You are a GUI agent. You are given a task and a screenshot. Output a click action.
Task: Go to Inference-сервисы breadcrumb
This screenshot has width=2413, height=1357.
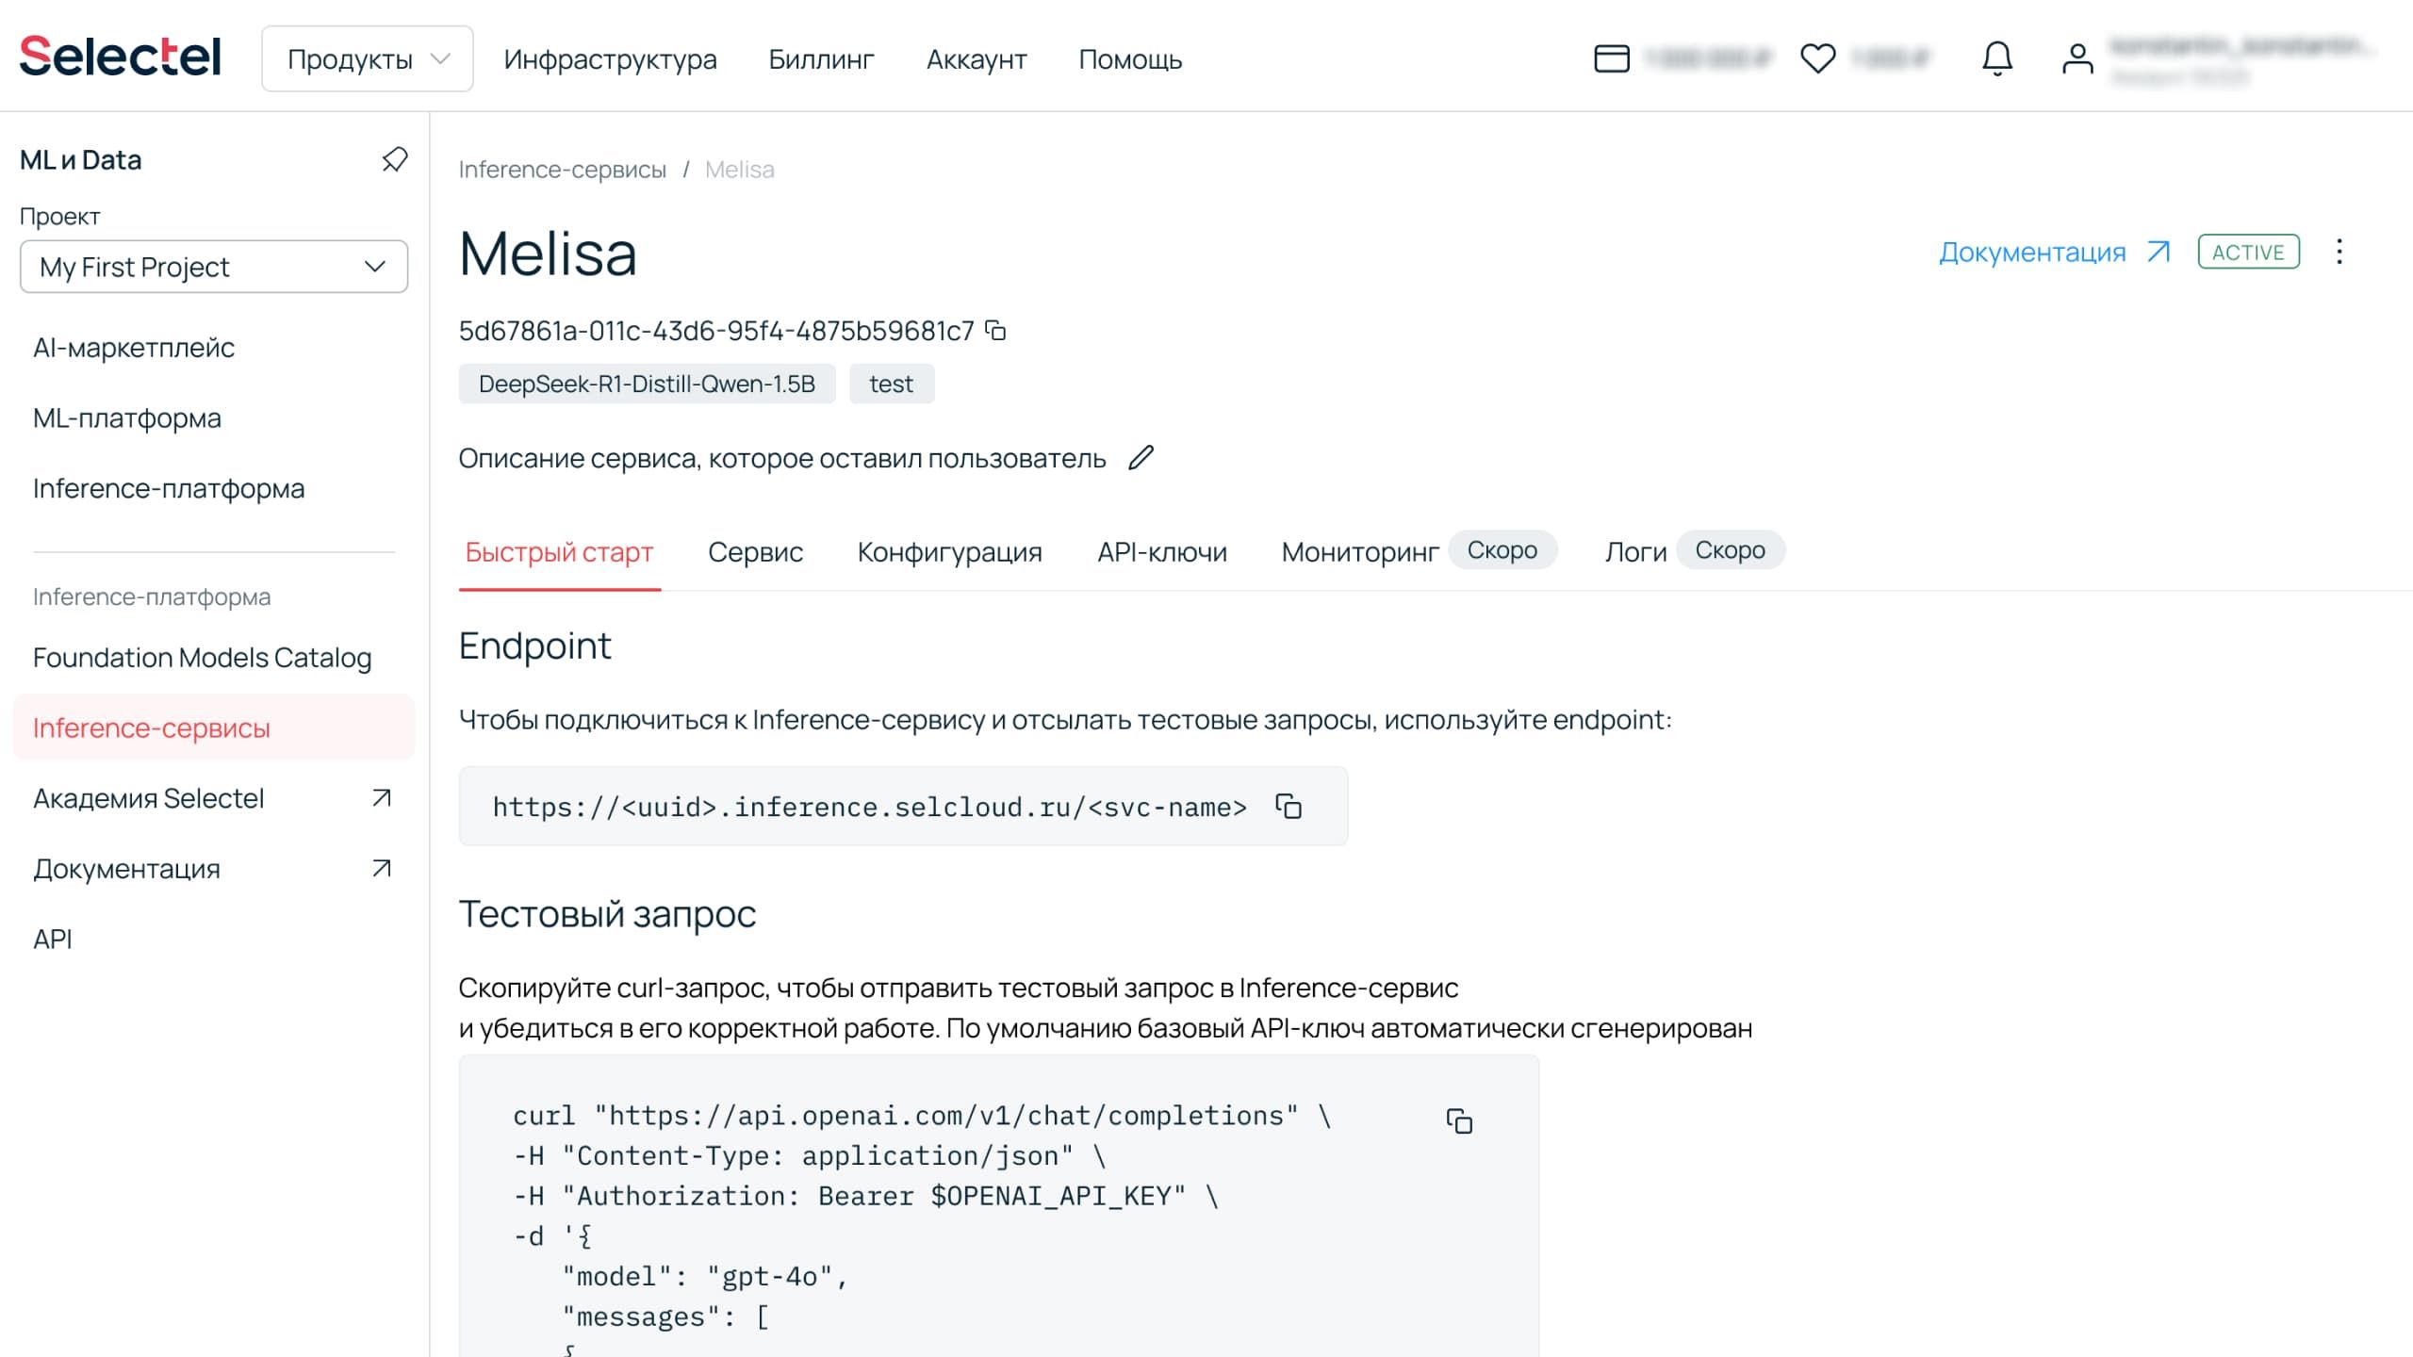(562, 170)
